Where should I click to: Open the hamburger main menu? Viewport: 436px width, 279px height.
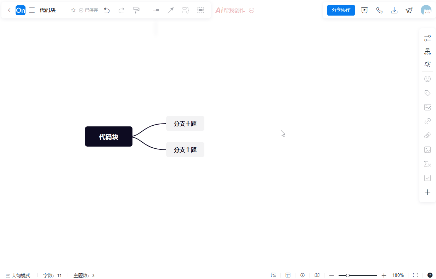[32, 10]
